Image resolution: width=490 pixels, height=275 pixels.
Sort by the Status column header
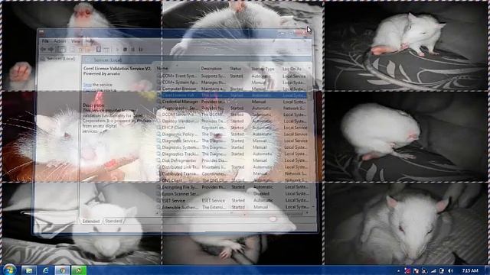tap(239, 68)
